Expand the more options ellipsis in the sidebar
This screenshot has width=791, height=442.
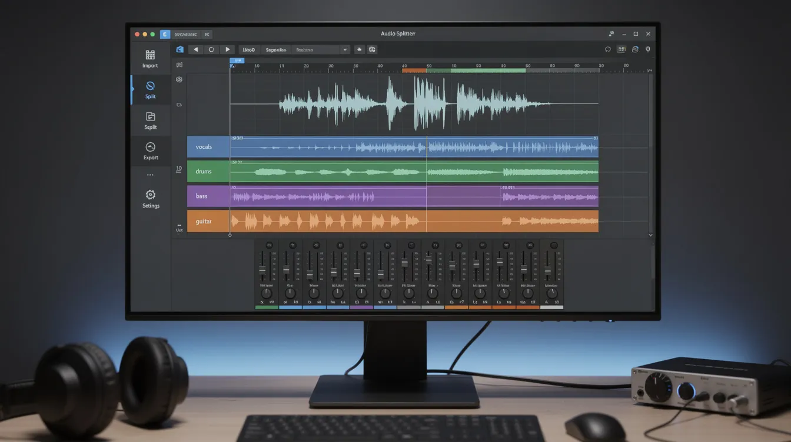[150, 175]
